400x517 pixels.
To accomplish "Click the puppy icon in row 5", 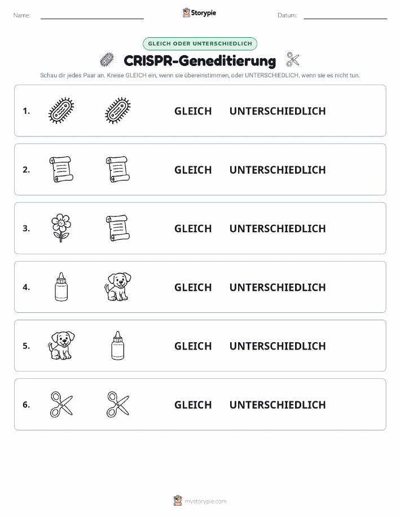I will 61,345.
